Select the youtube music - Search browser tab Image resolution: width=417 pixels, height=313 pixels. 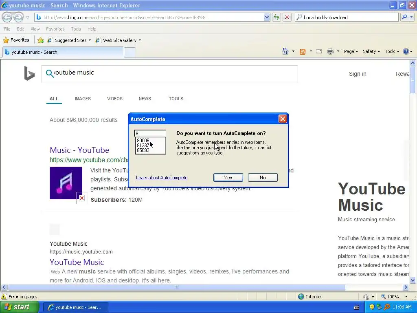[63, 52]
